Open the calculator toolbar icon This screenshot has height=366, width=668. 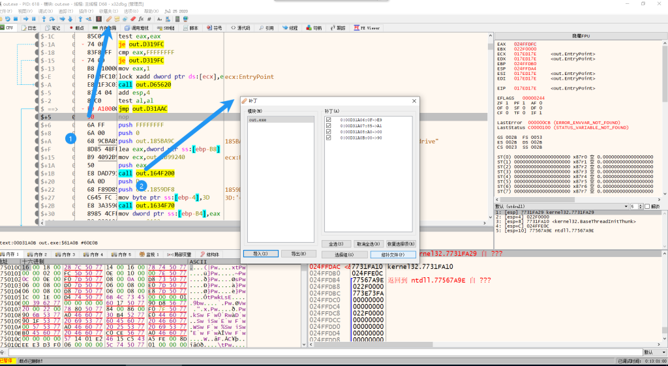(x=177, y=19)
